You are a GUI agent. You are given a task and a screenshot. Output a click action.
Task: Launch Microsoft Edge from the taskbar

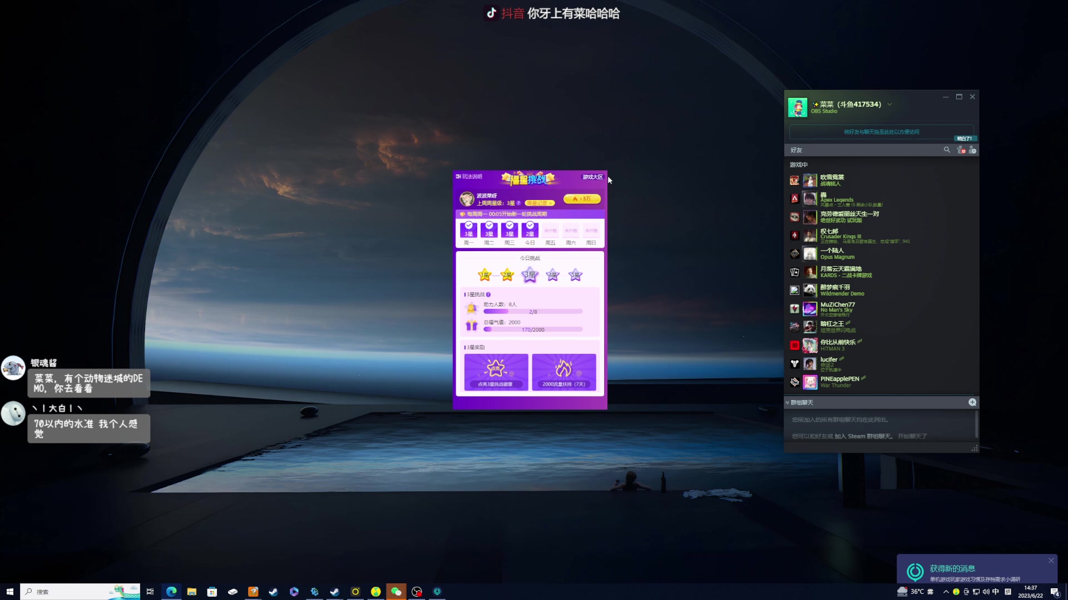[x=171, y=592]
